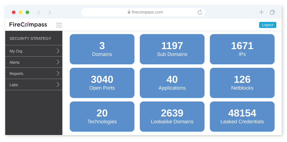Image resolution: width=287 pixels, height=142 pixels.
Task: Click the padlock icon in the address bar
Action: (x=129, y=12)
